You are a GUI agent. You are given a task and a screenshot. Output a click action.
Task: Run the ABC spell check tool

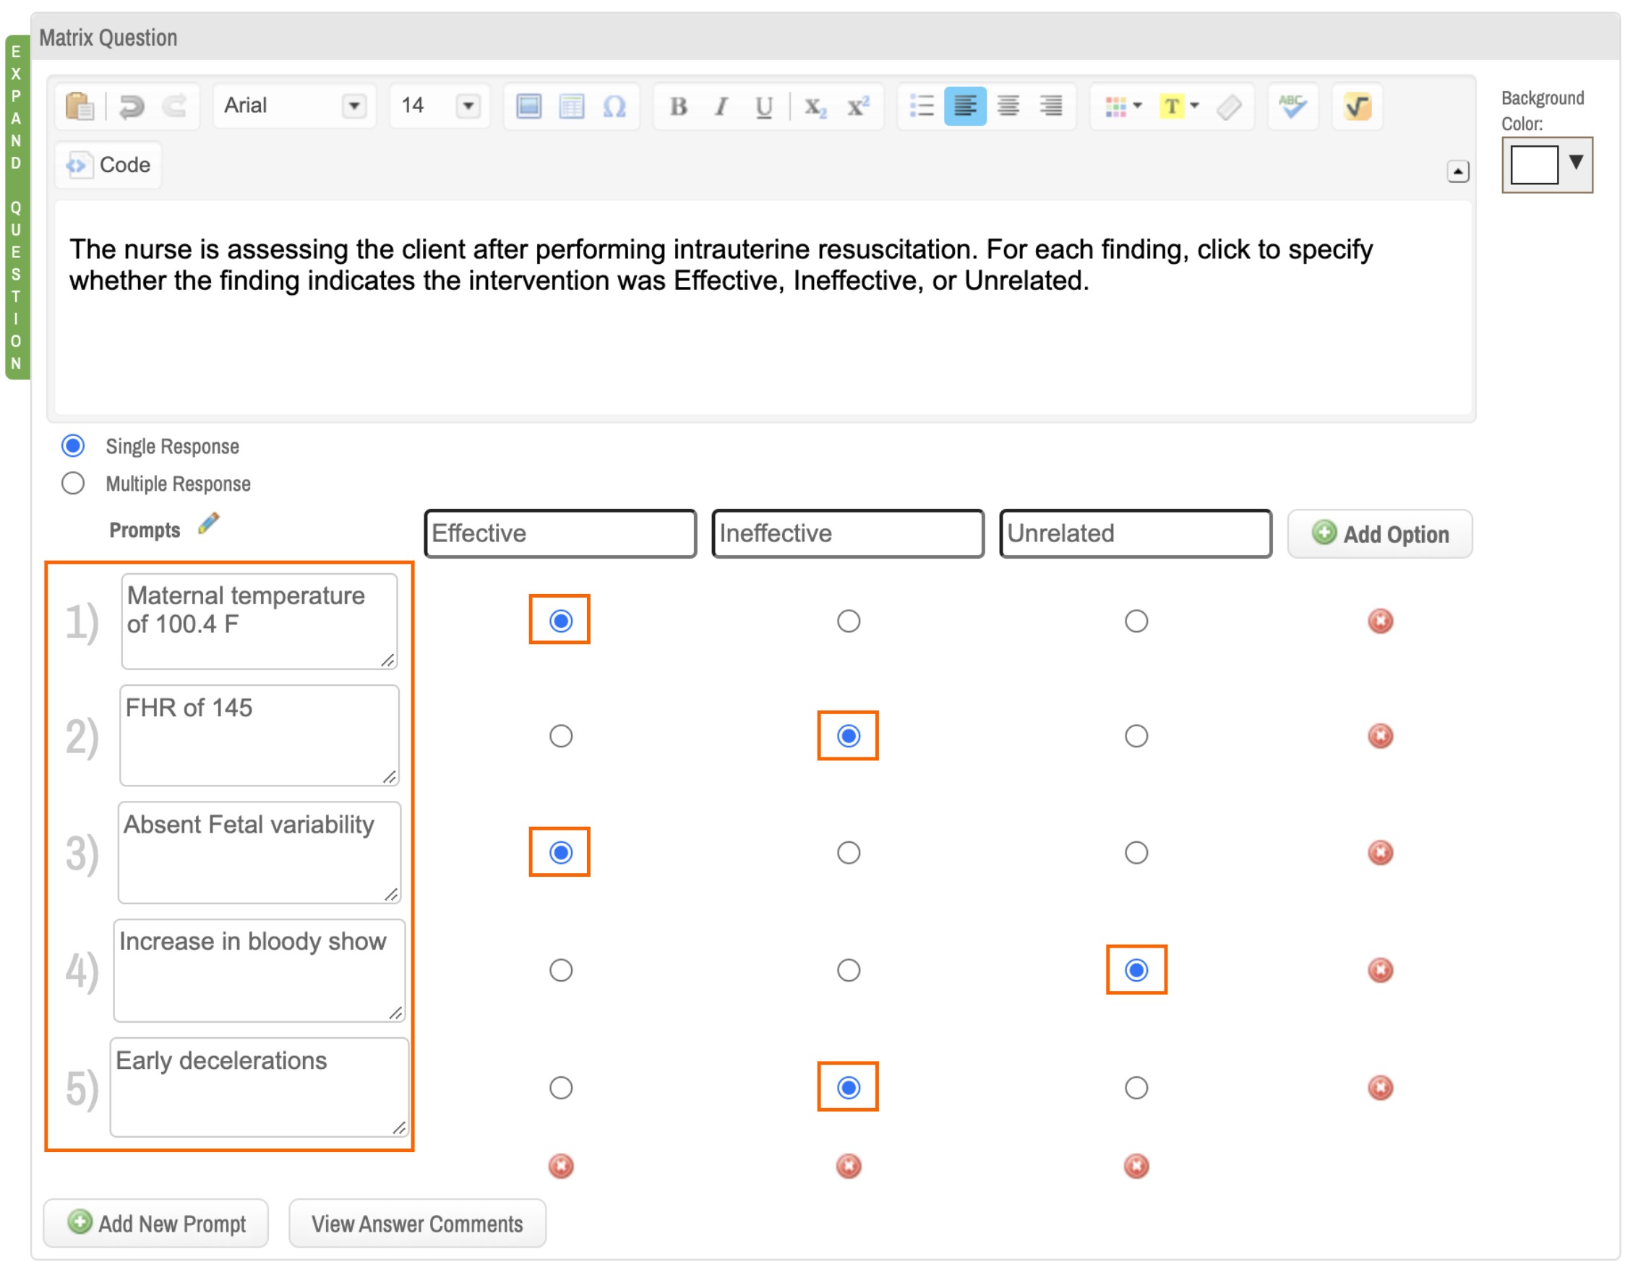(1292, 106)
